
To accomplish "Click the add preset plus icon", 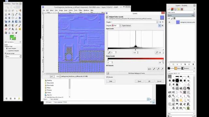I will [x=160, y=22].
